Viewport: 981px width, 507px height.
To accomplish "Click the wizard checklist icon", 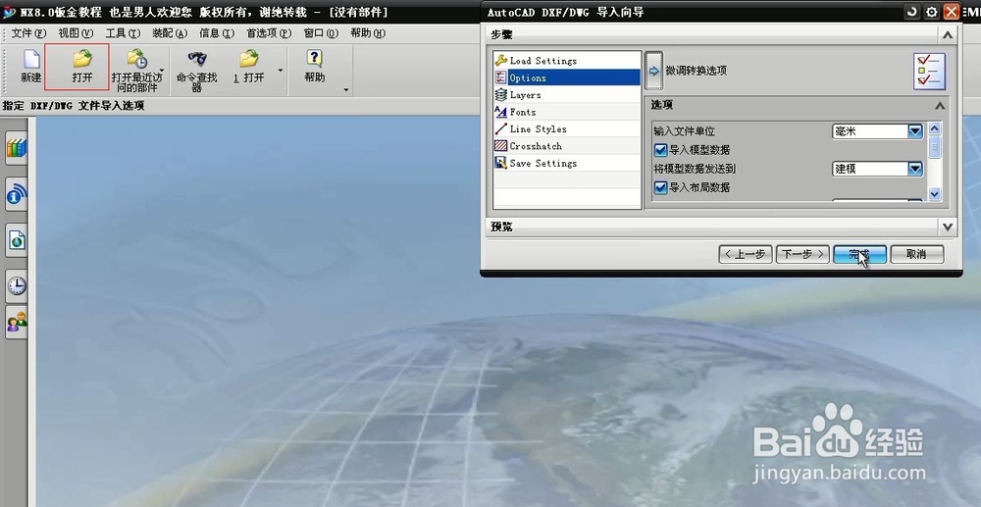I will [x=929, y=72].
